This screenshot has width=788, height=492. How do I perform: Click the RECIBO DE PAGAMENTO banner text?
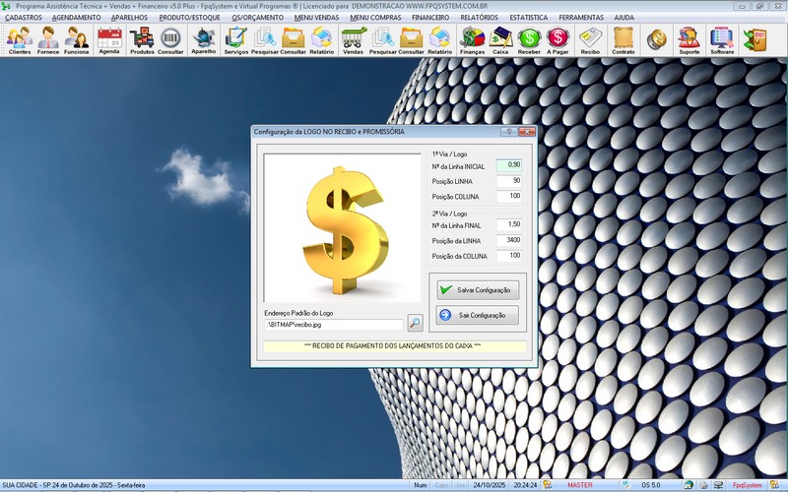[x=392, y=346]
